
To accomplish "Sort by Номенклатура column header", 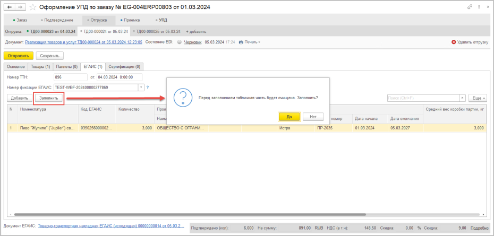I will coord(48,114).
